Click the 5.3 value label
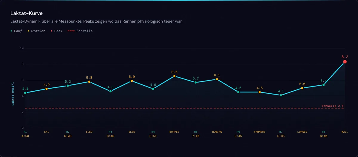This screenshot has height=157, width=358. [x=68, y=81]
